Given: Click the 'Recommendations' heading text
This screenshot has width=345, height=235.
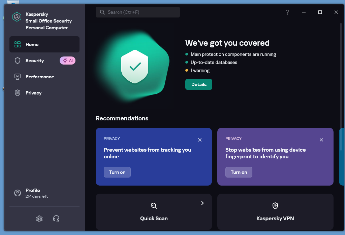Looking at the screenshot, I should [x=122, y=118].
